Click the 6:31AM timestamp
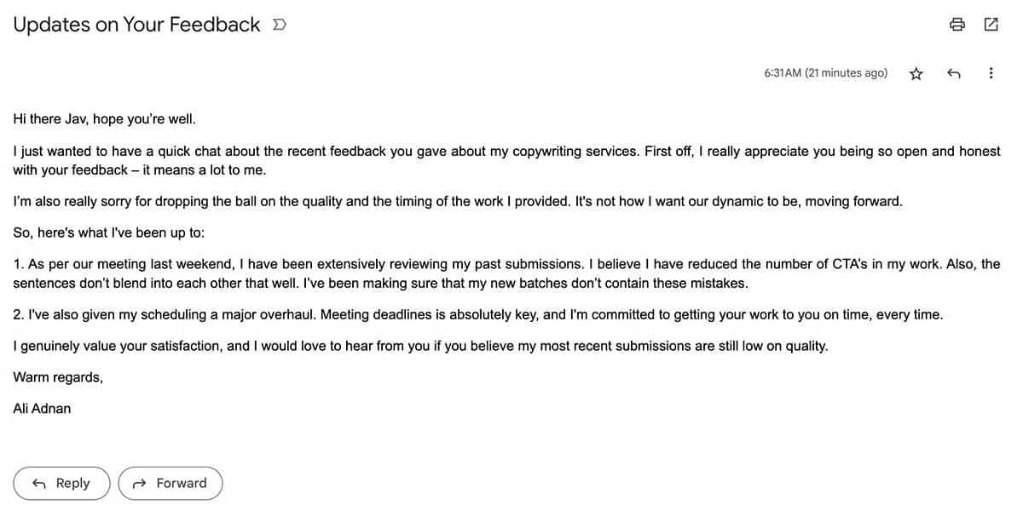 click(x=825, y=73)
